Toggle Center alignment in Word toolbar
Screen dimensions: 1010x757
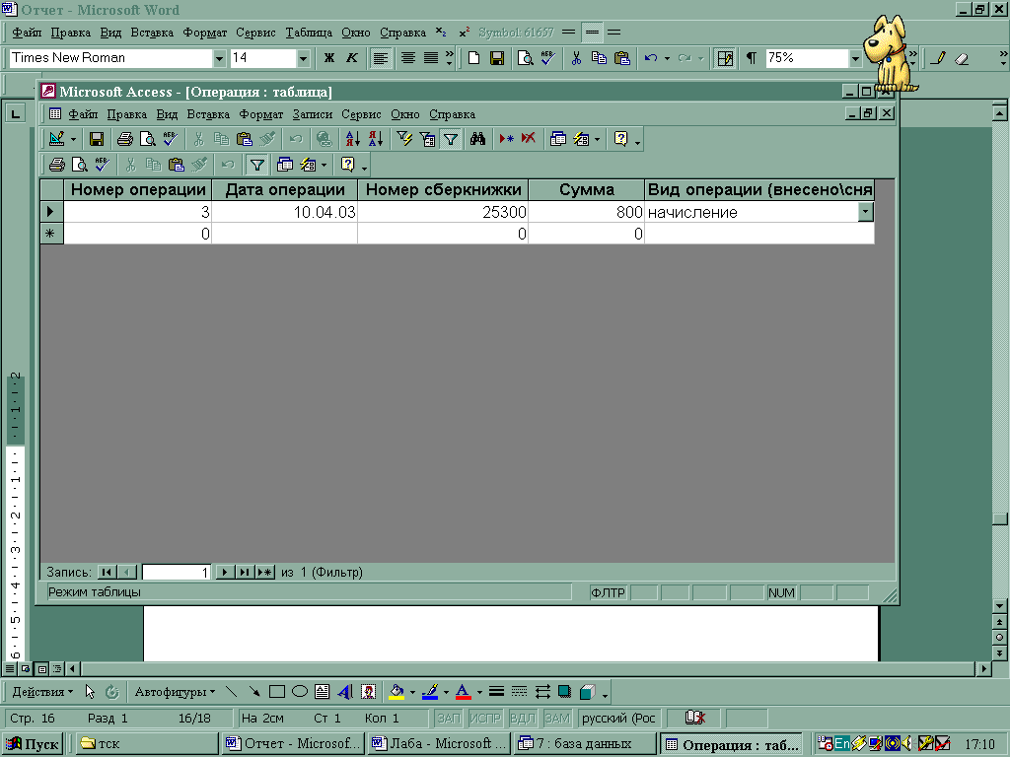(x=407, y=58)
